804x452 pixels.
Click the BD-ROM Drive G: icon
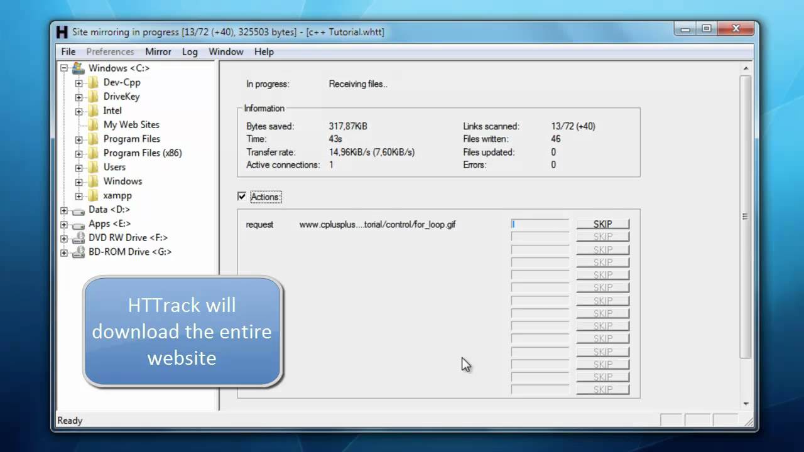[78, 252]
